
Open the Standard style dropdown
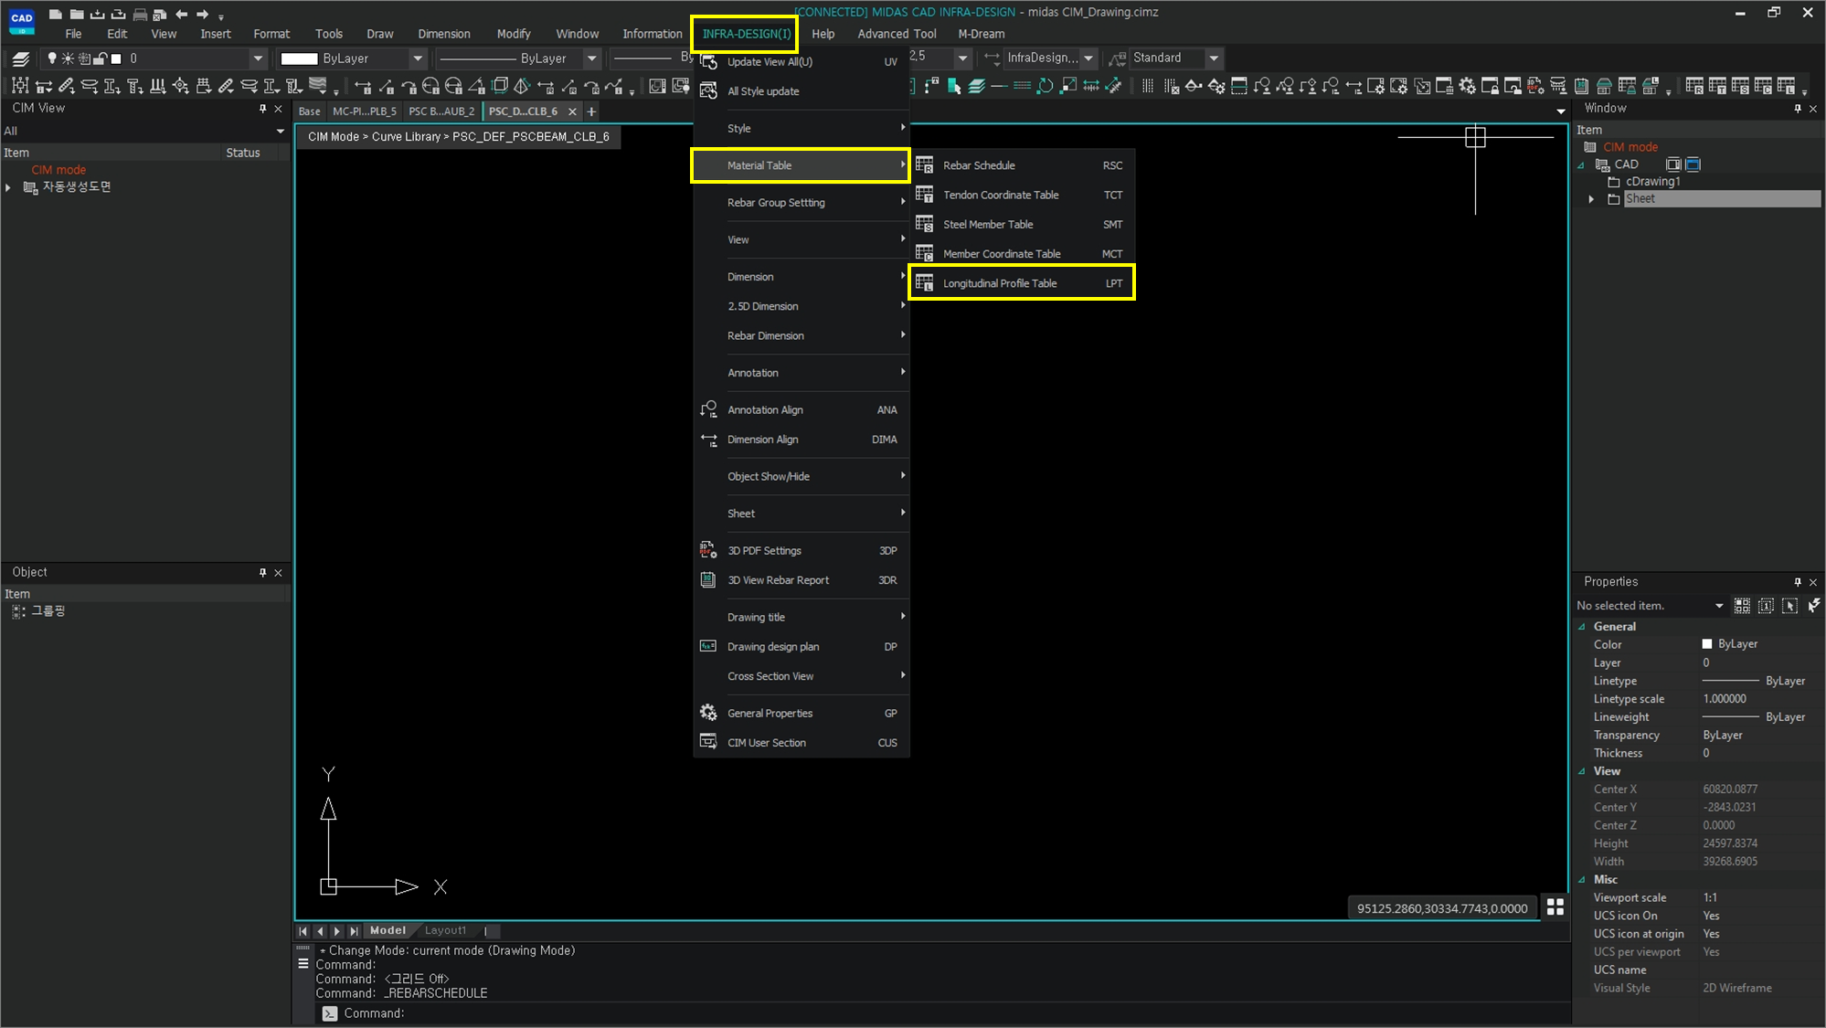tap(1214, 58)
